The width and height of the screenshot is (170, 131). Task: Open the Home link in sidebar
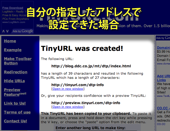pyautogui.click(x=10, y=41)
